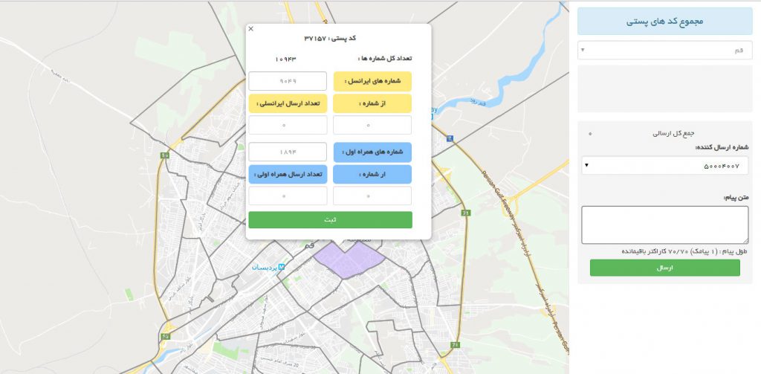Focus the متن پیام message text area
The height and width of the screenshot is (374, 761).
665,225
